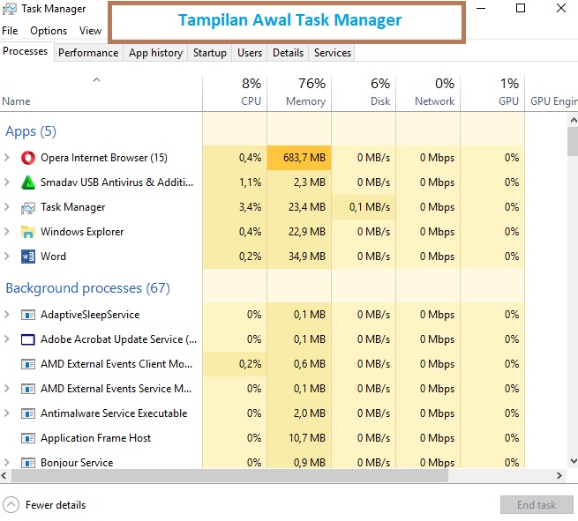Expand the Windows Explorer entry

(7, 232)
